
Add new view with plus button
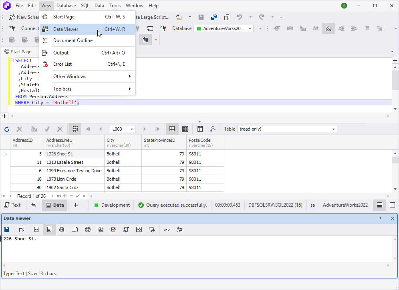coord(76,205)
